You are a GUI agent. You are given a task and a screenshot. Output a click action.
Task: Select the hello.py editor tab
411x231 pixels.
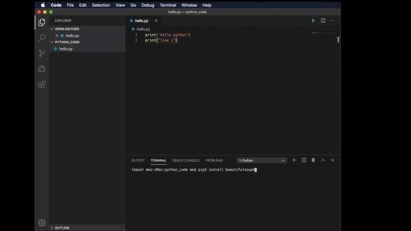pos(141,21)
